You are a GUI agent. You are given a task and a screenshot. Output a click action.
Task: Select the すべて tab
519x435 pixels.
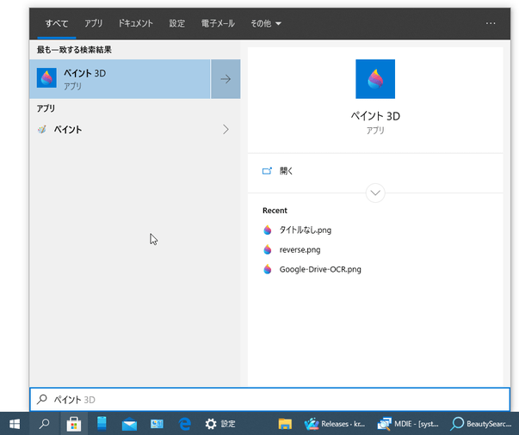[x=57, y=23]
